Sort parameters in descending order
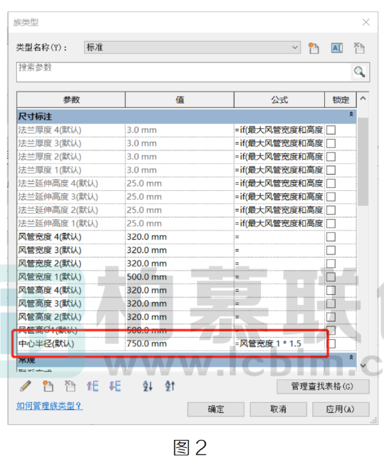384x460 pixels. pyautogui.click(x=170, y=386)
